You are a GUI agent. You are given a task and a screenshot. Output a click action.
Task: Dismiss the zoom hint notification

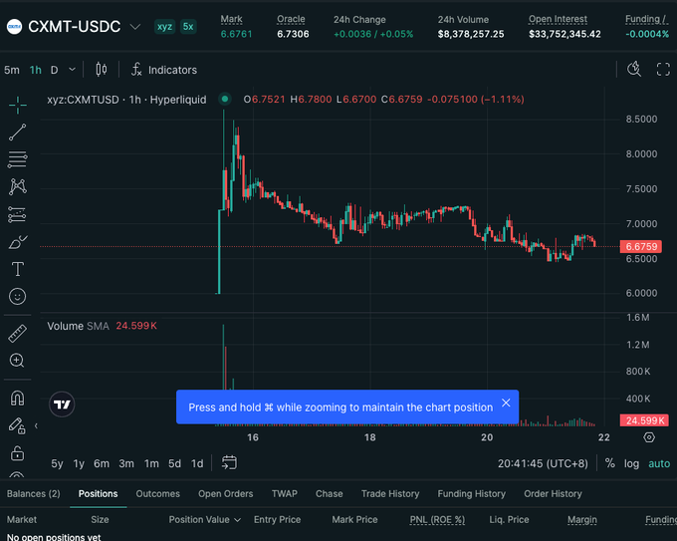pyautogui.click(x=506, y=403)
